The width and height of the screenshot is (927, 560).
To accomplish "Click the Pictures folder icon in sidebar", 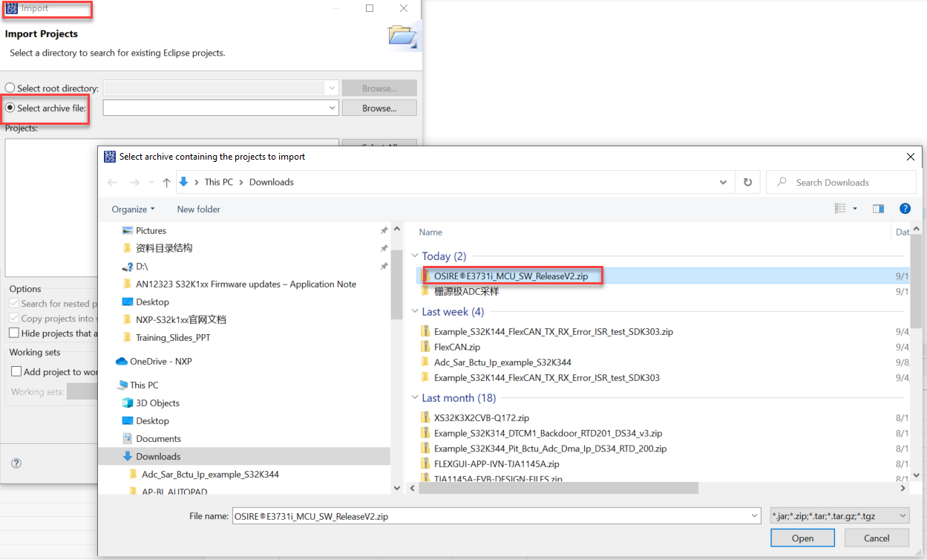I will (x=127, y=230).
